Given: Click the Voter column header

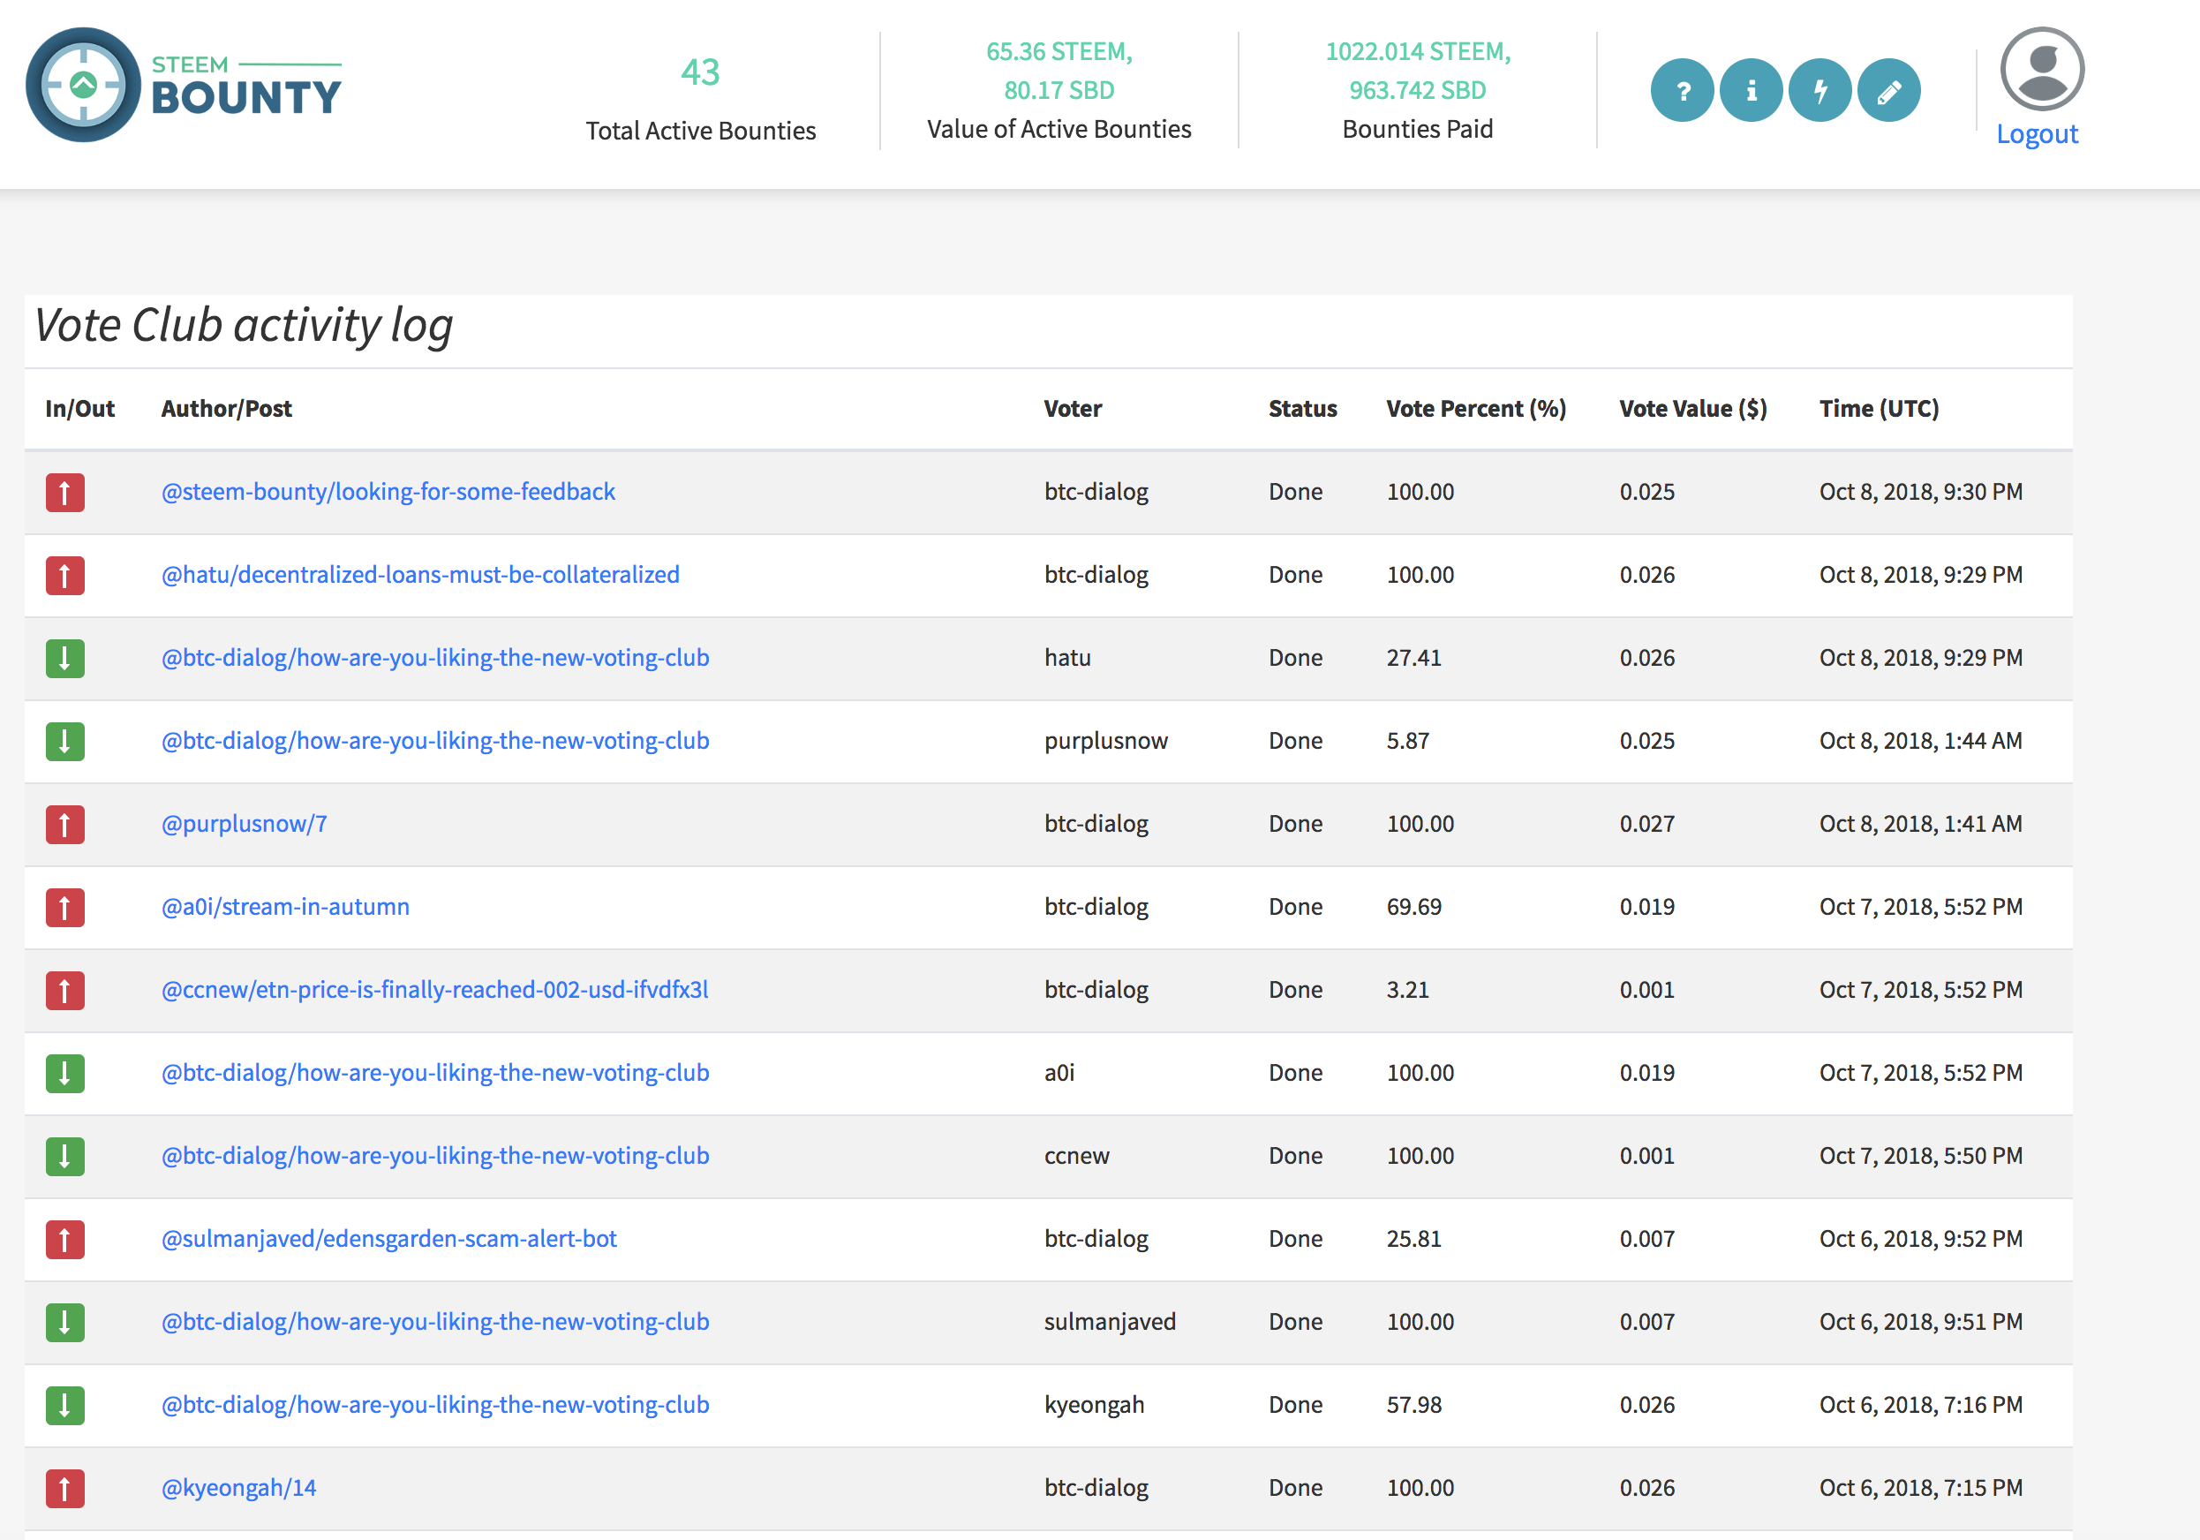Looking at the screenshot, I should pyautogui.click(x=1074, y=409).
